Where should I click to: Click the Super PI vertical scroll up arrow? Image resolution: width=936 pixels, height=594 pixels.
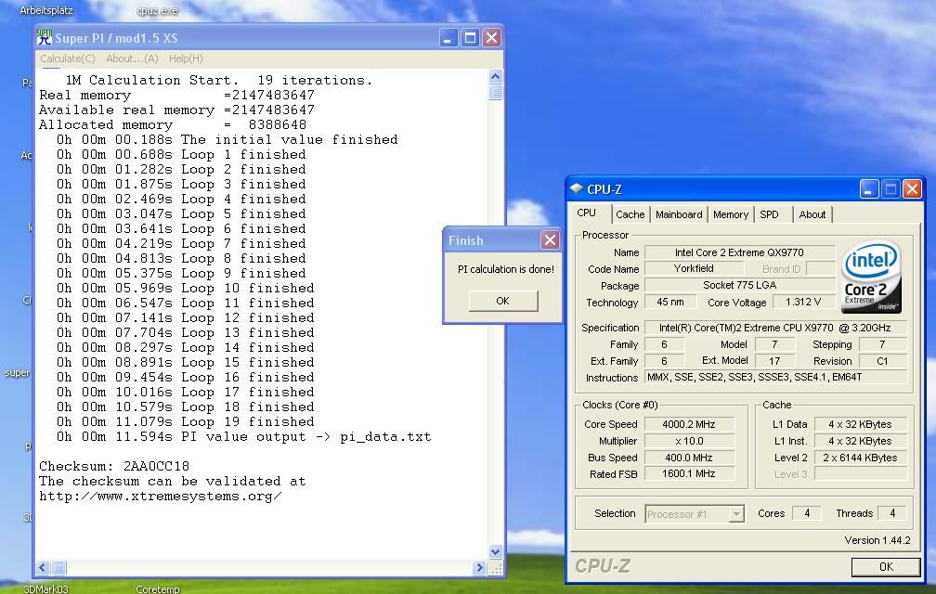tap(496, 76)
